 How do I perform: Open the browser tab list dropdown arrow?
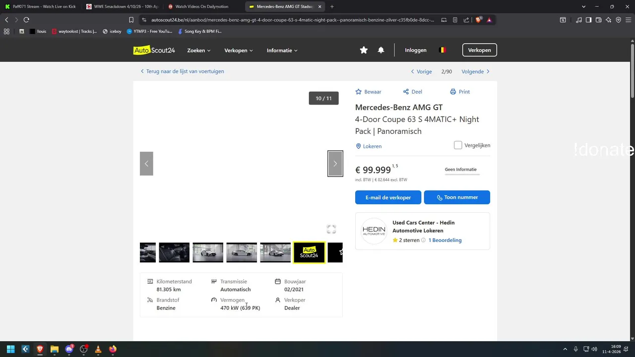click(583, 6)
